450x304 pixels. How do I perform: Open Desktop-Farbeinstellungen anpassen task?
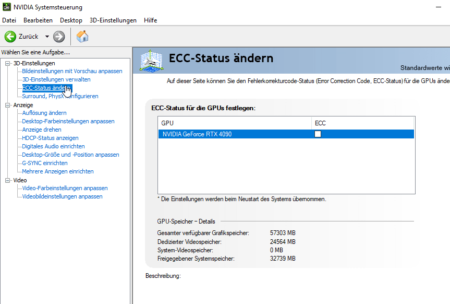click(68, 121)
